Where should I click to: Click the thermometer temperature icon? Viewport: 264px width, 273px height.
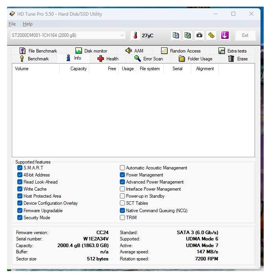point(135,35)
